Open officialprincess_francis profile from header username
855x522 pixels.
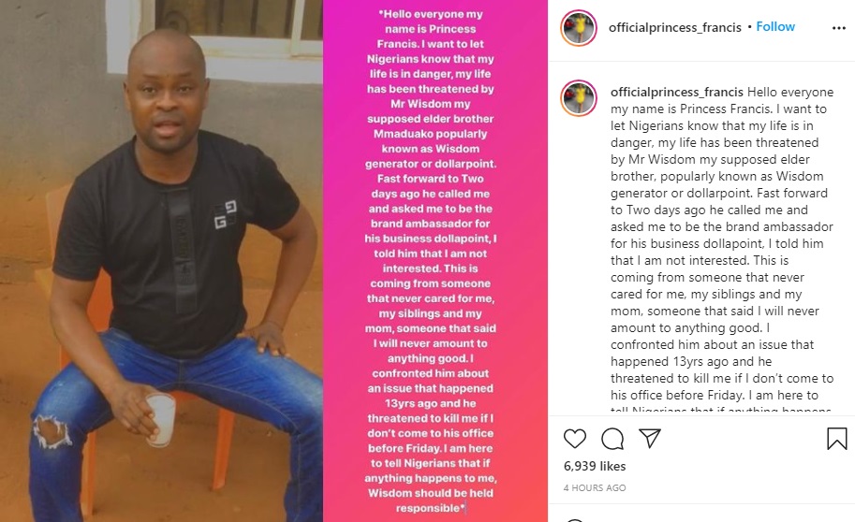(675, 27)
